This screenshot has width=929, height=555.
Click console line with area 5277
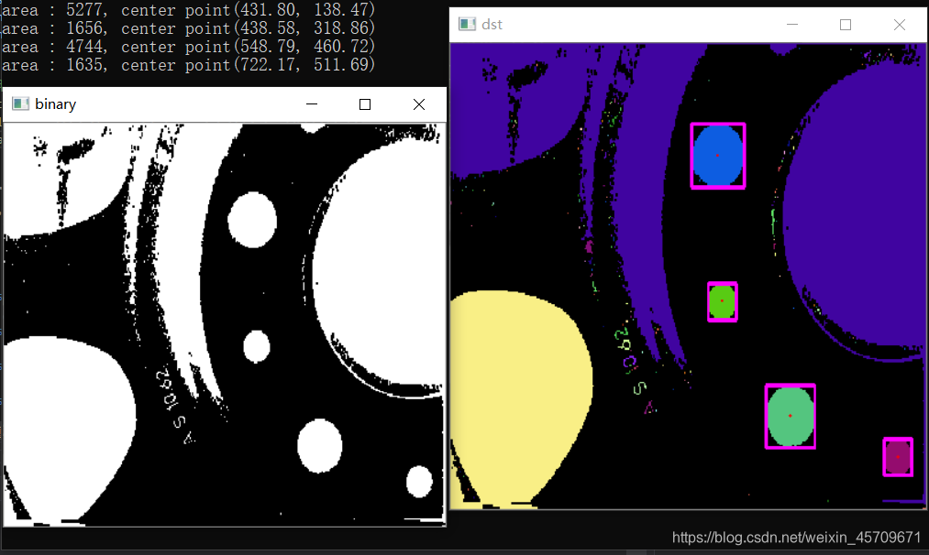[x=188, y=9]
